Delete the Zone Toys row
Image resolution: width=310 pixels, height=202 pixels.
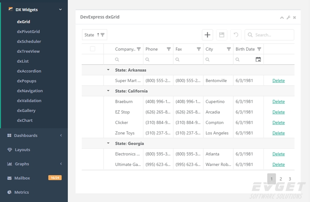click(x=279, y=133)
